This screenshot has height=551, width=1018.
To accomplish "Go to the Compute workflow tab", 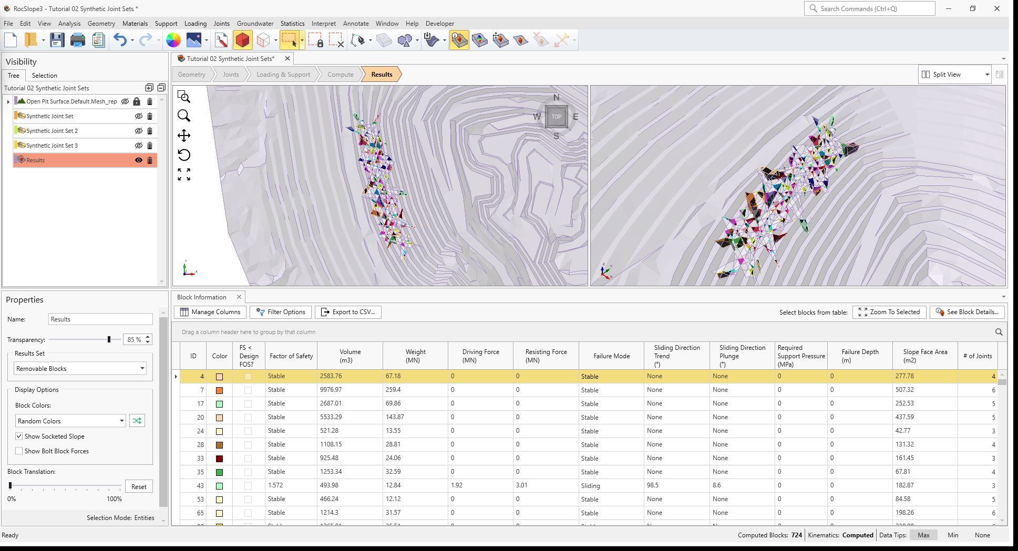I will pos(341,75).
